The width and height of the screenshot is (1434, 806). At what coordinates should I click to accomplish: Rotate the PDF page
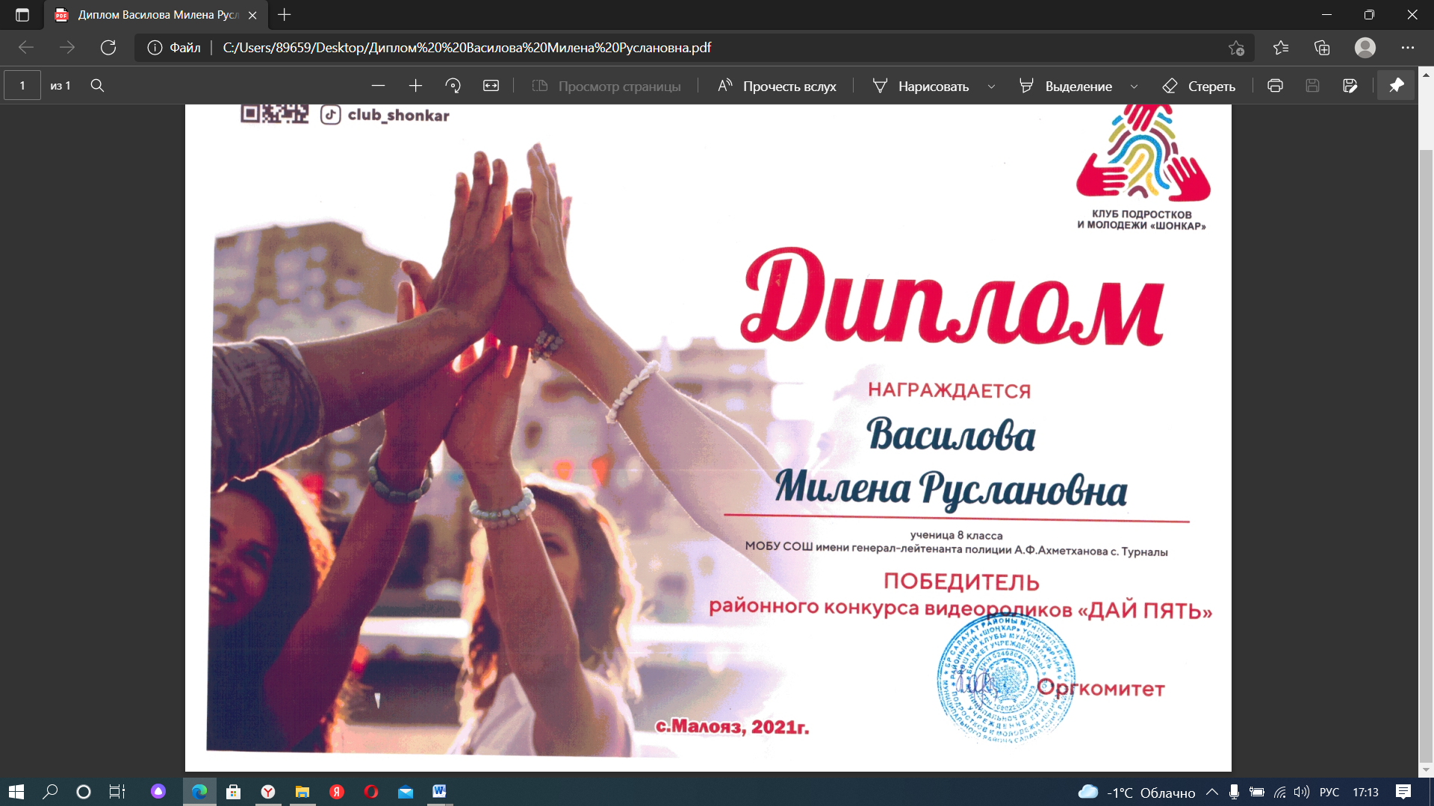pos(453,86)
